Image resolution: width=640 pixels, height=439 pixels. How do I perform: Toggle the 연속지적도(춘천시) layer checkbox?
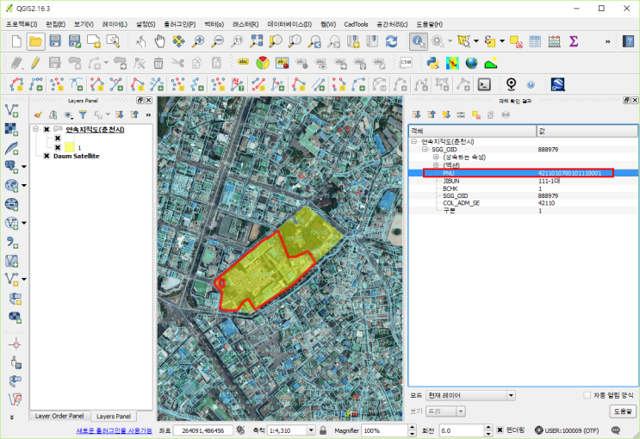point(47,129)
